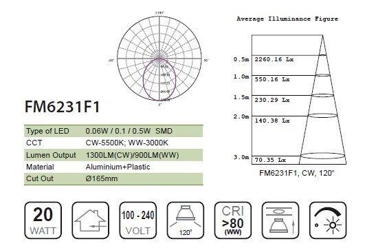Click the FM6231F1 model heading
The width and height of the screenshot is (365, 248).
[63, 107]
